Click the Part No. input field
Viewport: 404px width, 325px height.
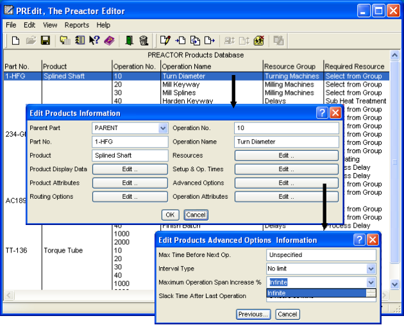130,142
